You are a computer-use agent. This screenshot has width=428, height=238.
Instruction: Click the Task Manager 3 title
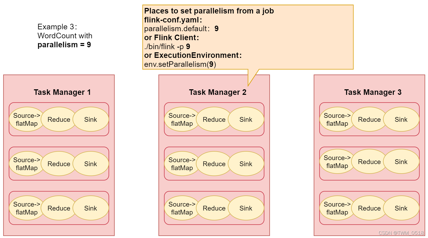pos(373,92)
